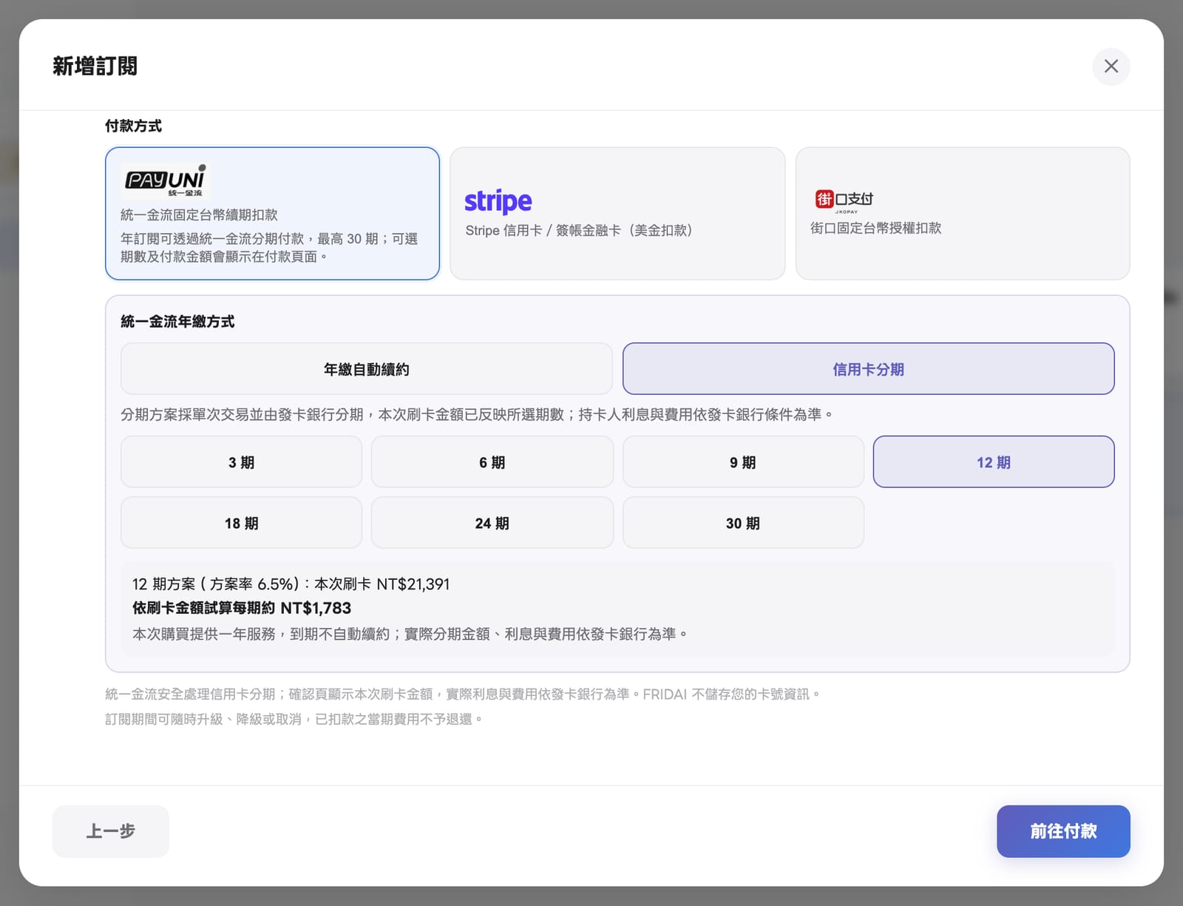Select 12 期 installment option
This screenshot has width=1183, height=906.
tap(993, 462)
